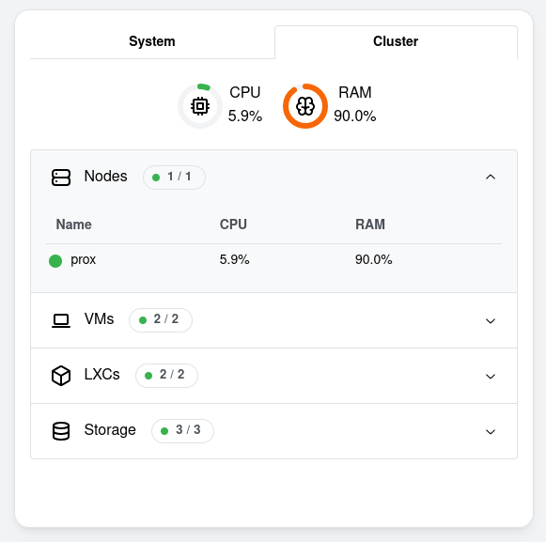Click the LXCs cube icon

pyautogui.click(x=61, y=376)
